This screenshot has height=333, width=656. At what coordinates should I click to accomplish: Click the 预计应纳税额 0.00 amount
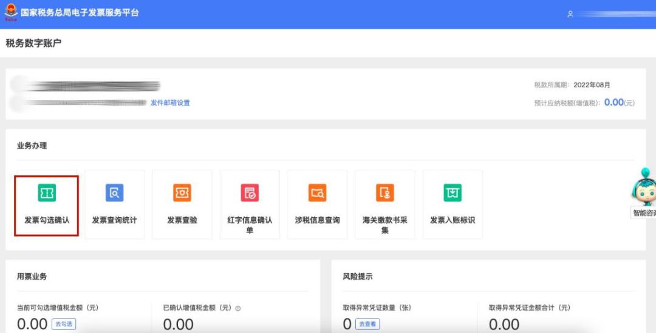pos(613,103)
